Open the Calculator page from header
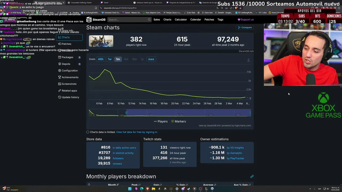Screen dimensions: 342x192 coord(181,19)
